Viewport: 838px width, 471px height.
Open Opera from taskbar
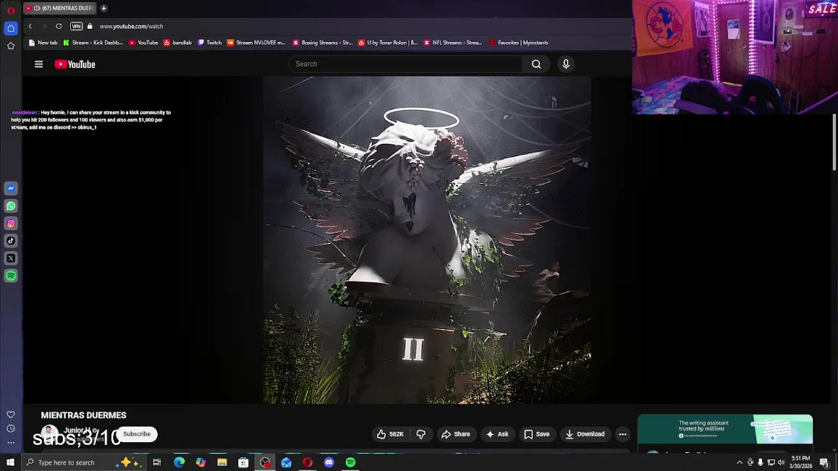point(308,462)
